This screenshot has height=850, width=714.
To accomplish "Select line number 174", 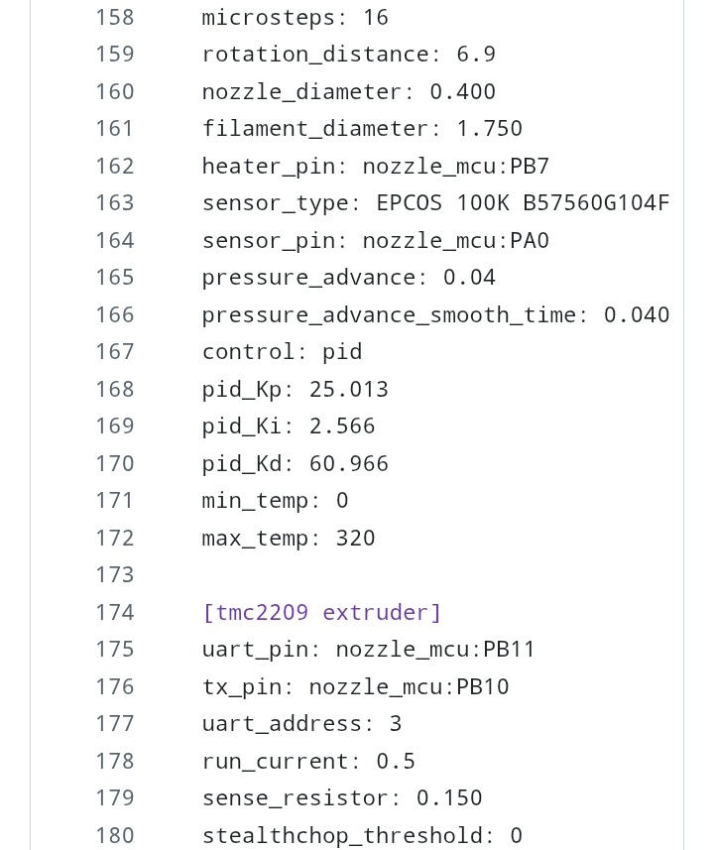I will 115,613.
